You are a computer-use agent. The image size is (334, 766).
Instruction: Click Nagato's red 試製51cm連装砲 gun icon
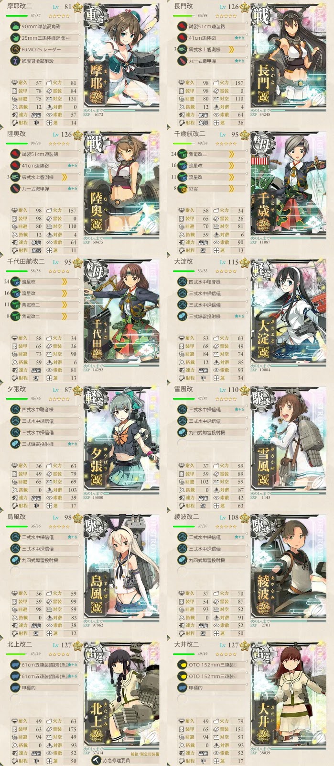[183, 26]
